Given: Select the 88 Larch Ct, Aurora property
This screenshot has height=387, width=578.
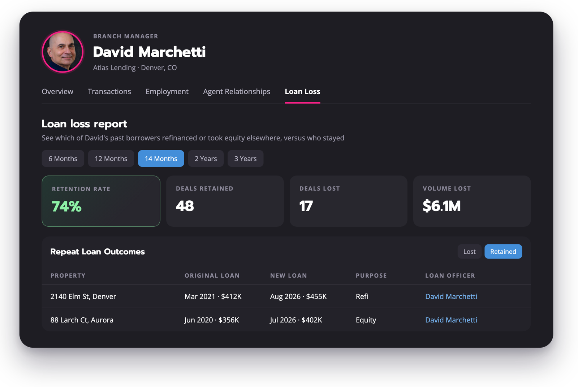Looking at the screenshot, I should pyautogui.click(x=82, y=320).
